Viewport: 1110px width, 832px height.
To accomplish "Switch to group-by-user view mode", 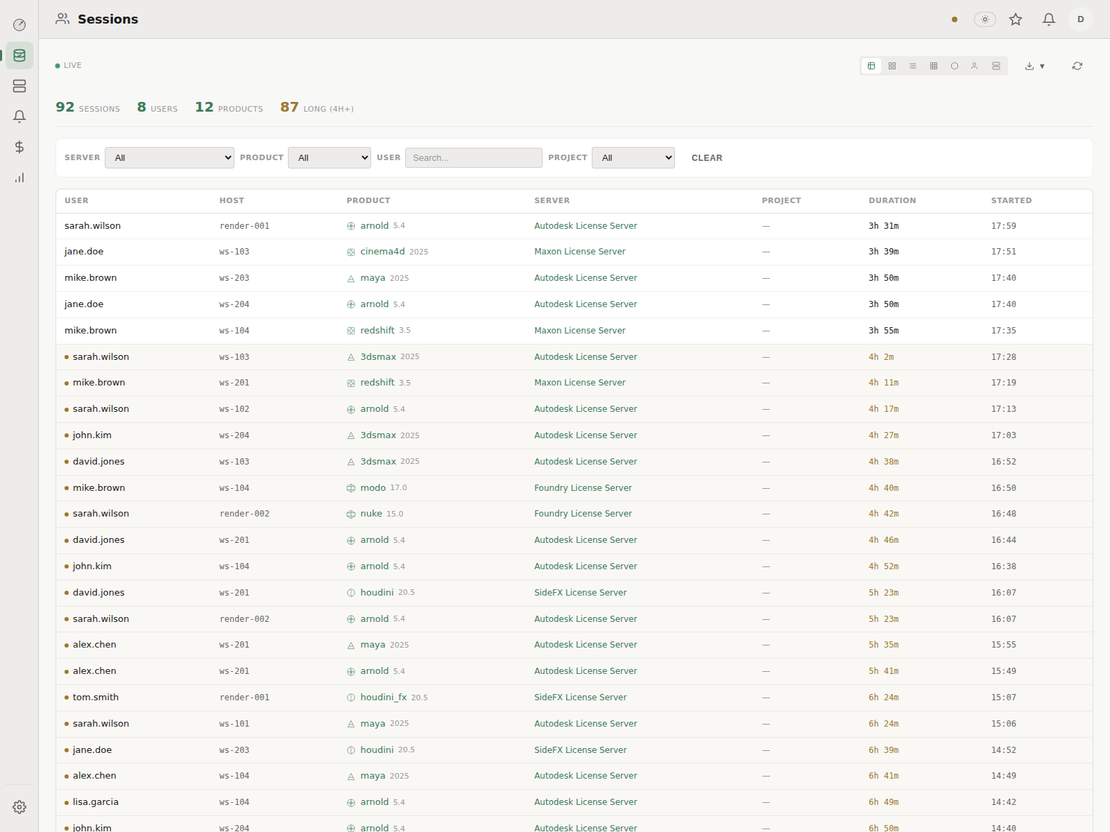I will coord(975,66).
